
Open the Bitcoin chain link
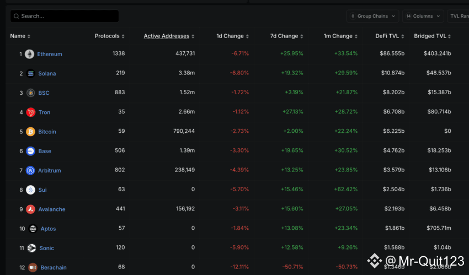click(47, 132)
